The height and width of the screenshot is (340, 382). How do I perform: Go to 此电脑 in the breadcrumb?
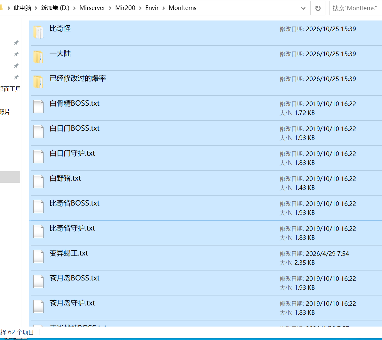(x=22, y=8)
